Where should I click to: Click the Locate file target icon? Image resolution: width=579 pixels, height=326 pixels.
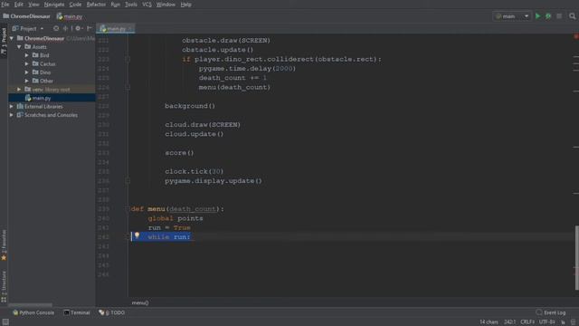[56, 28]
